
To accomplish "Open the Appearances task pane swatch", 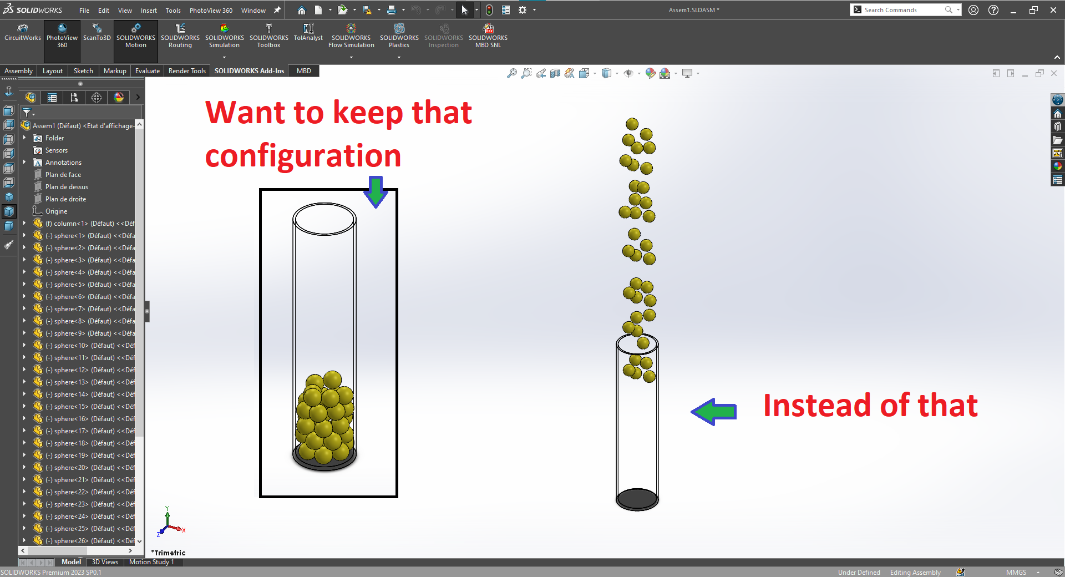I will point(1058,165).
